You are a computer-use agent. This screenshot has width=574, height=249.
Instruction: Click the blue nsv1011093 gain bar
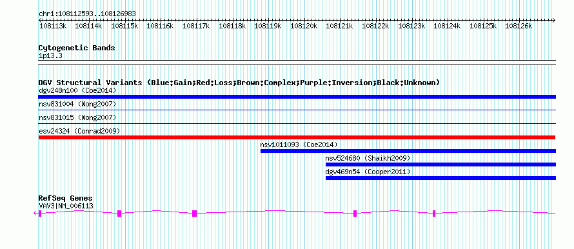(408, 151)
